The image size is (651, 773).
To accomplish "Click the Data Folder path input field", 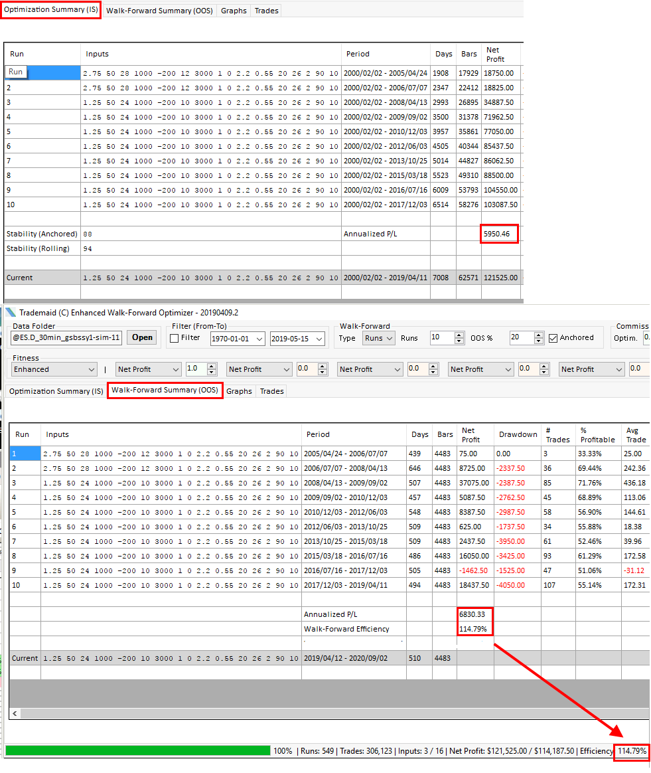I will (x=67, y=338).
